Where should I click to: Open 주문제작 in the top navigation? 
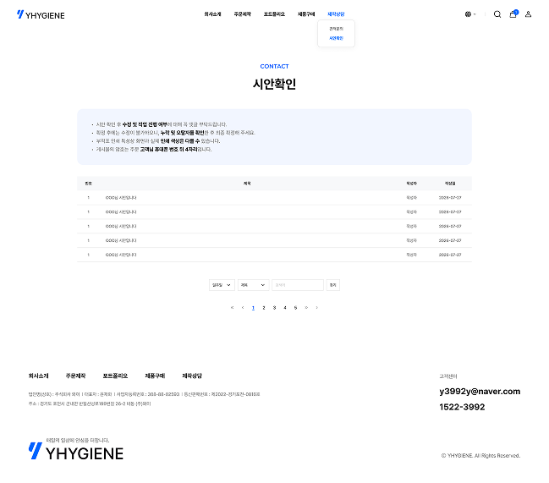click(x=242, y=14)
